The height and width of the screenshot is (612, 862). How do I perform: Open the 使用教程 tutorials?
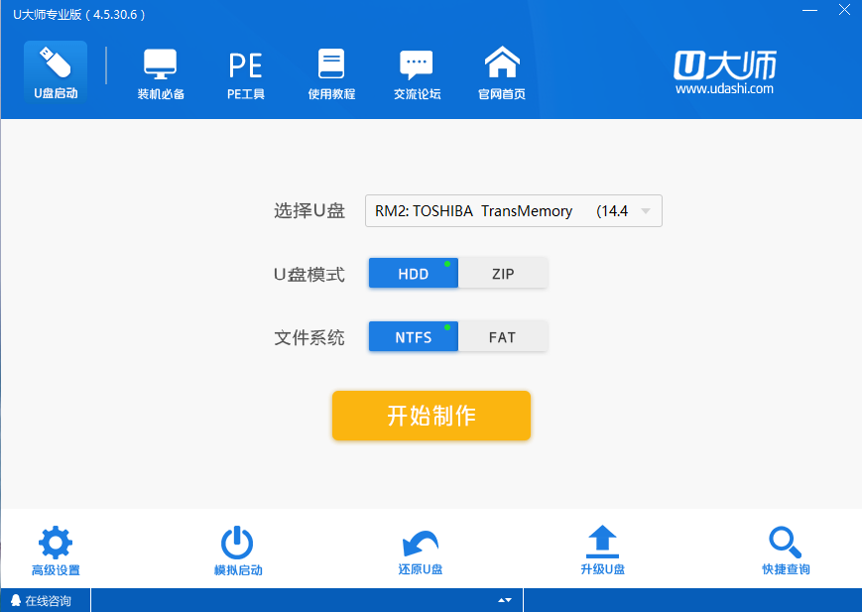click(330, 69)
